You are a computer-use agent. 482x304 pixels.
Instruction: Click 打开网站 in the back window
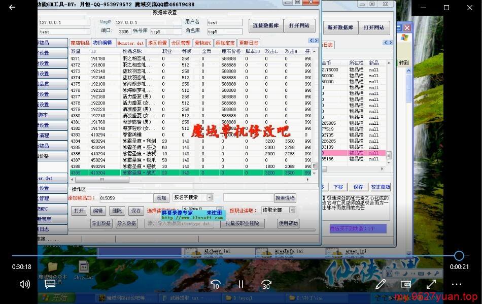point(374,28)
